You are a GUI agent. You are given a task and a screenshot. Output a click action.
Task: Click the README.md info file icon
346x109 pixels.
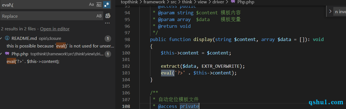pos(7,38)
